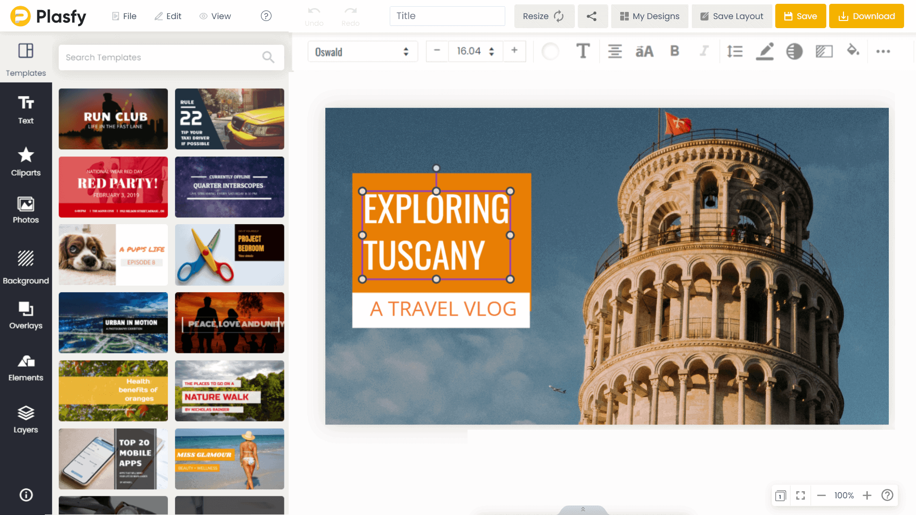Click the My Designs button
This screenshot has height=515, width=916.
(x=649, y=16)
